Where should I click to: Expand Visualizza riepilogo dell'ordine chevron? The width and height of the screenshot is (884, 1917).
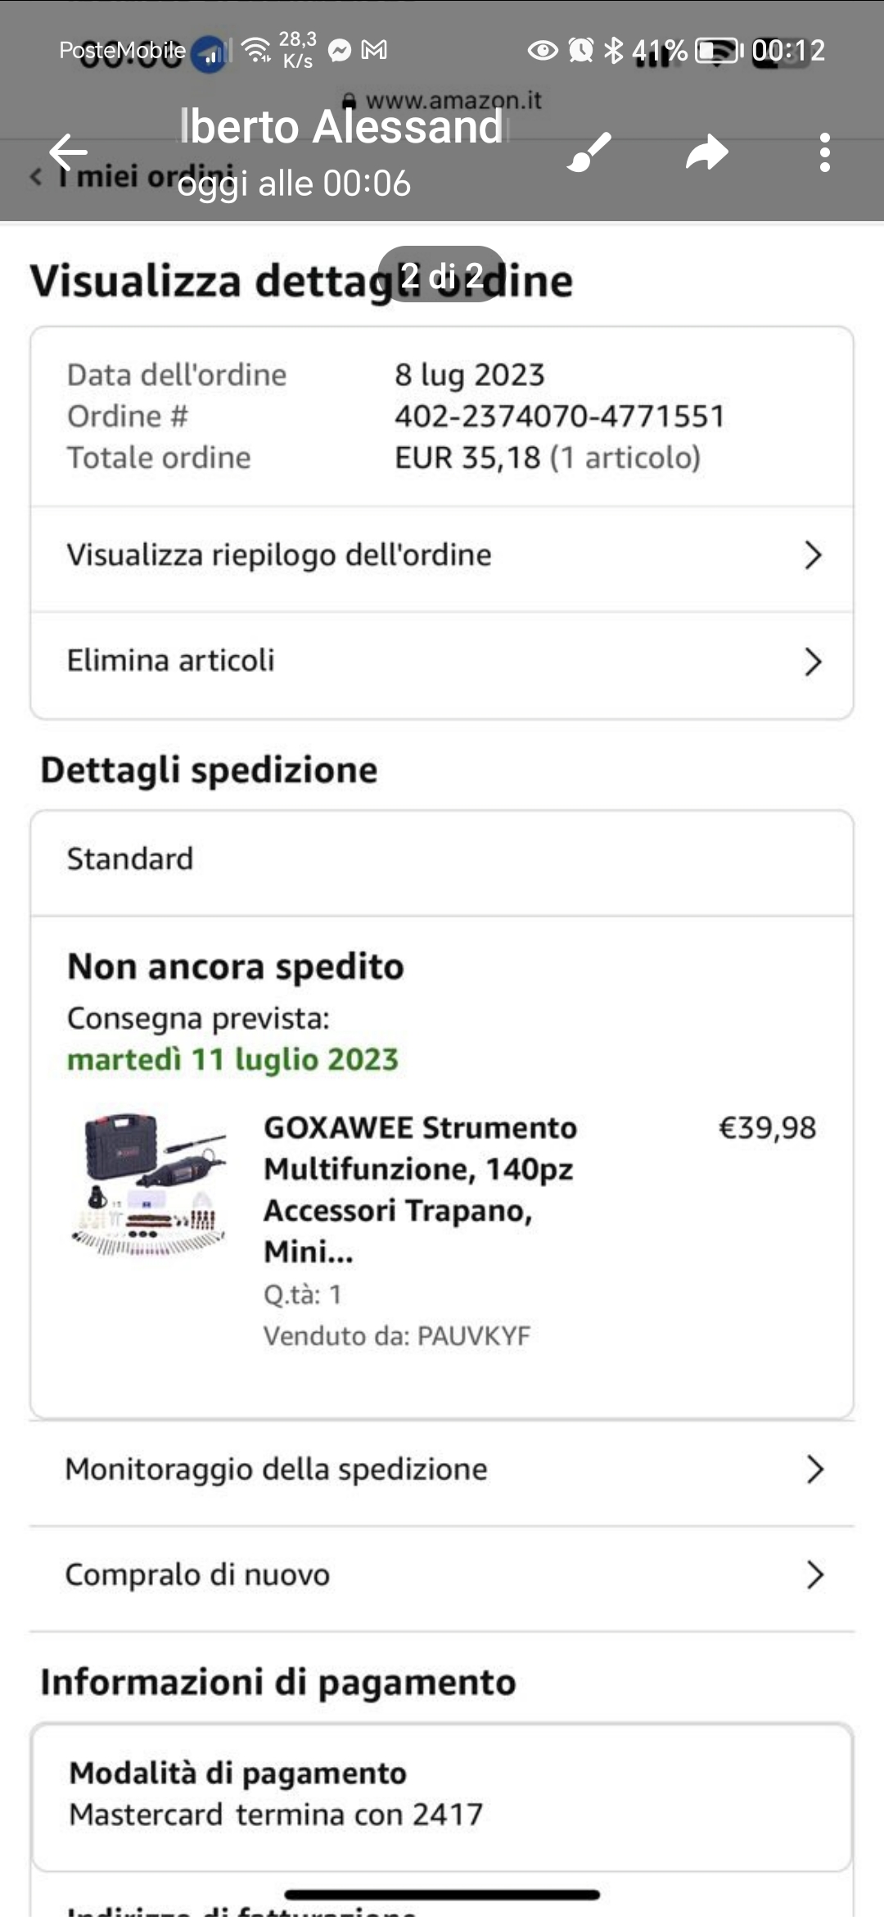point(813,555)
